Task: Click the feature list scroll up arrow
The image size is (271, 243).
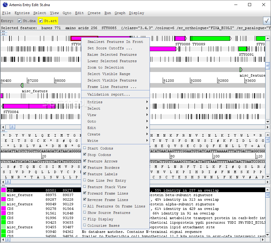Action: coord(268,190)
